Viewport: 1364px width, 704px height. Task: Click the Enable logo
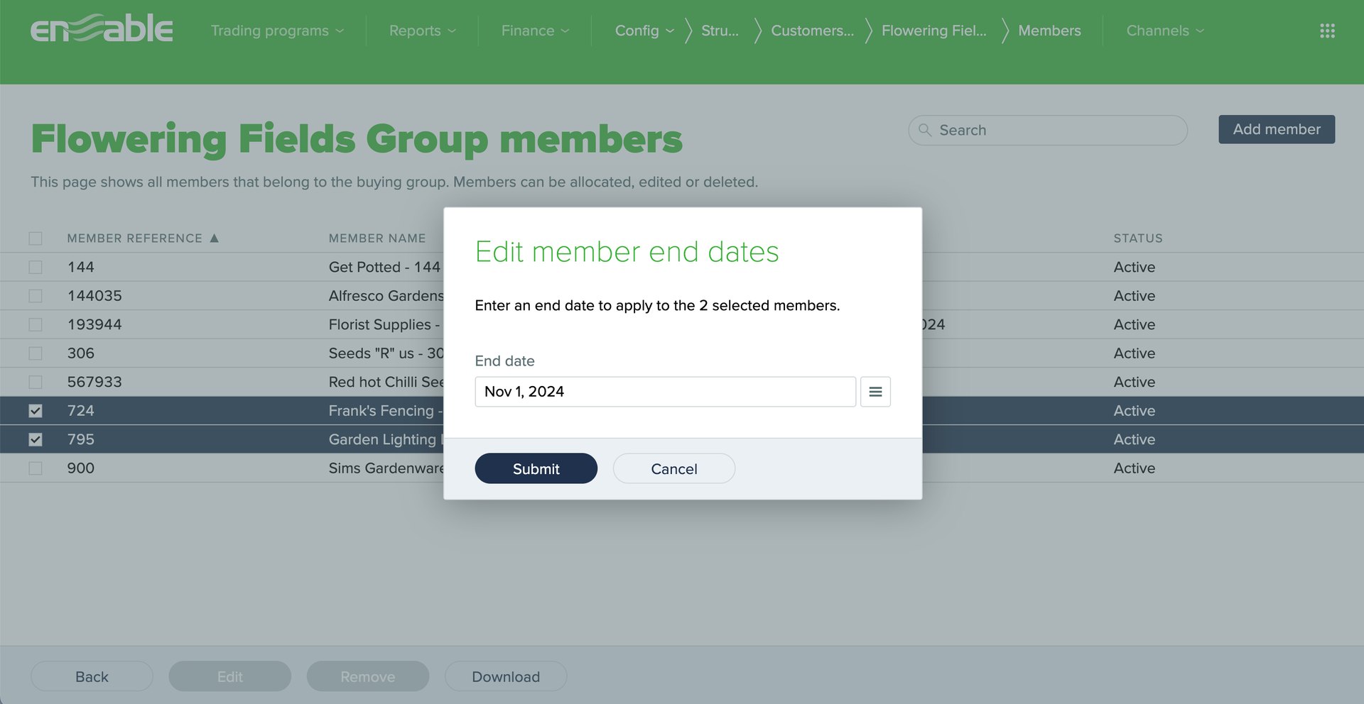[x=102, y=28]
